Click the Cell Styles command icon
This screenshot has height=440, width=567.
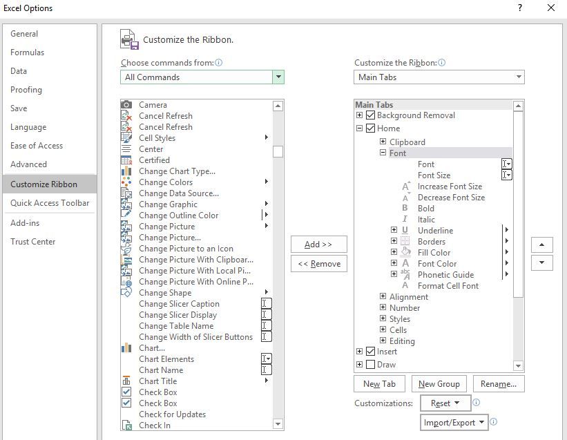pos(126,137)
